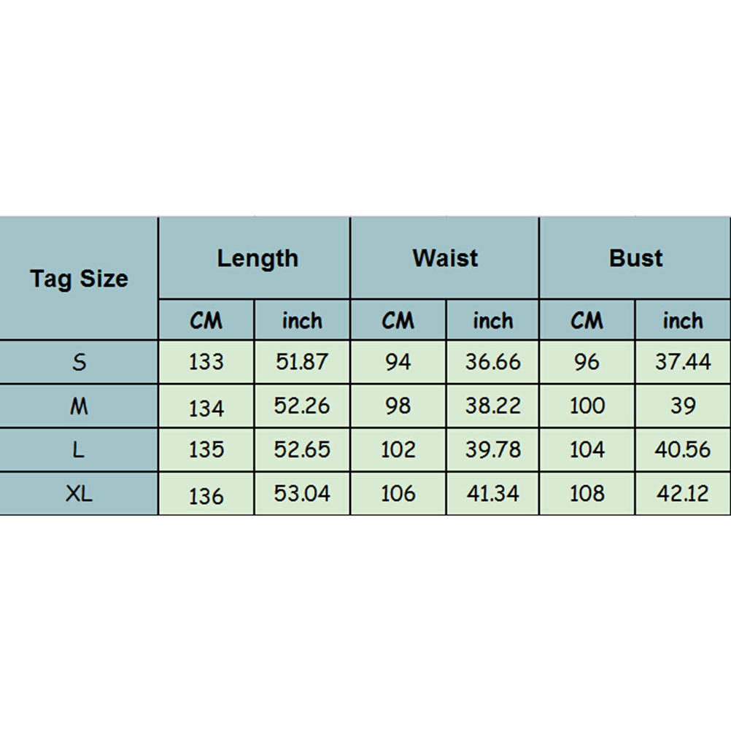Click the 37.44 bust inch cell
This screenshot has height=731, width=731.
[683, 362]
